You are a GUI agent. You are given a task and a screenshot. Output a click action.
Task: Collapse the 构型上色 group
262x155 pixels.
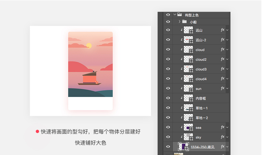pos(175,14)
